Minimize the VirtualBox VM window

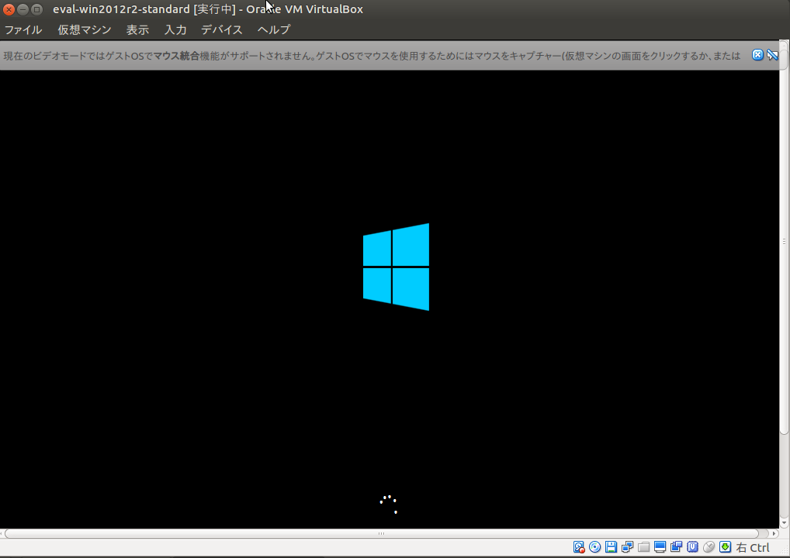[x=23, y=9]
